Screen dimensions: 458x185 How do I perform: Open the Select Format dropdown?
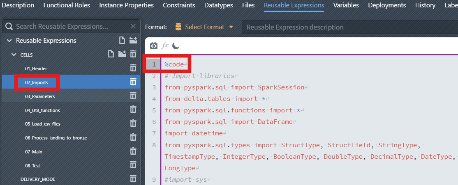tap(204, 27)
